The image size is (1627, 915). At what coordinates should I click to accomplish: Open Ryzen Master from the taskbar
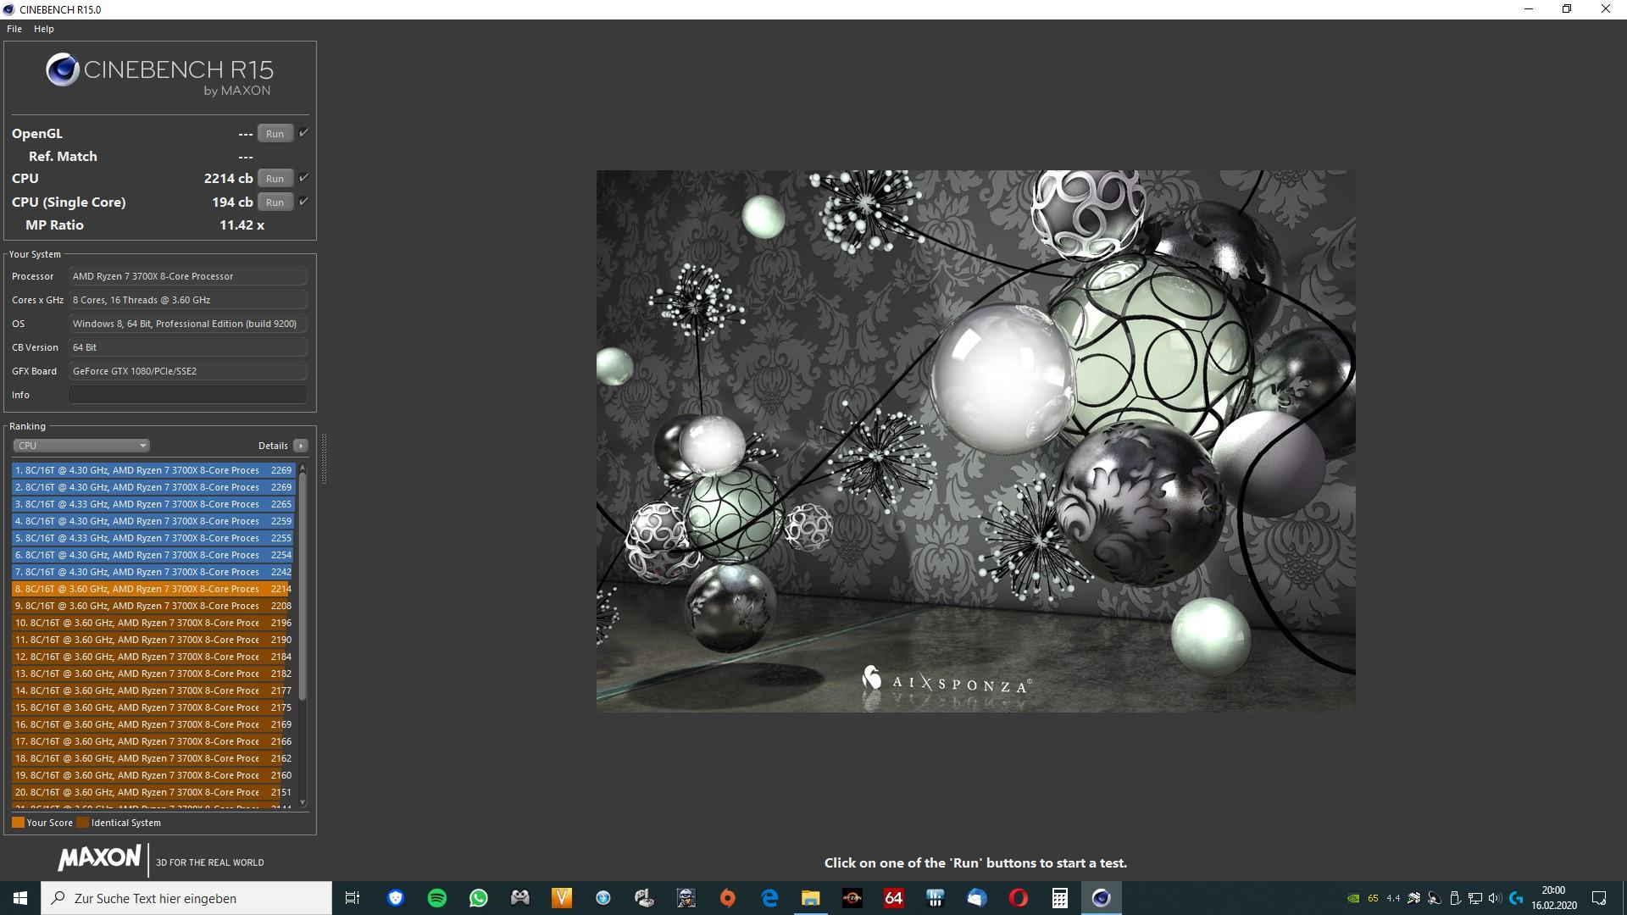pos(852,898)
